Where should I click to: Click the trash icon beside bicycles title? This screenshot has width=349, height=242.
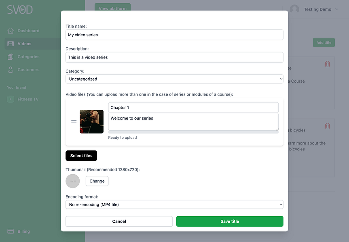click(x=327, y=126)
